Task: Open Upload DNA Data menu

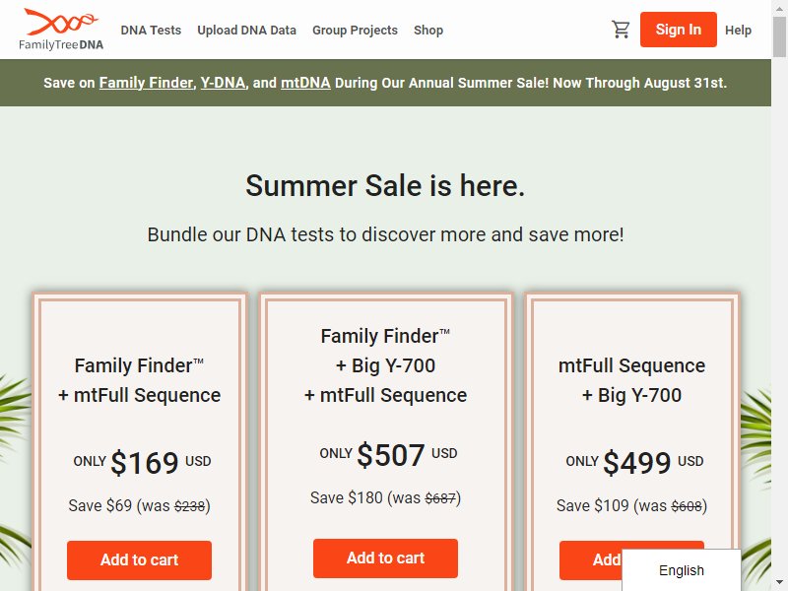Action: 247,31
